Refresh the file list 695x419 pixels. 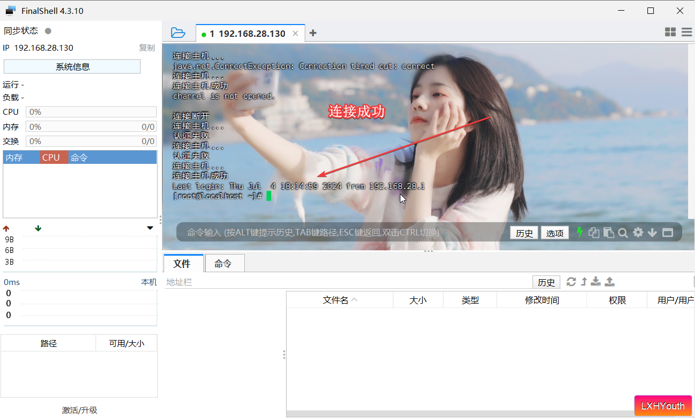click(x=571, y=282)
